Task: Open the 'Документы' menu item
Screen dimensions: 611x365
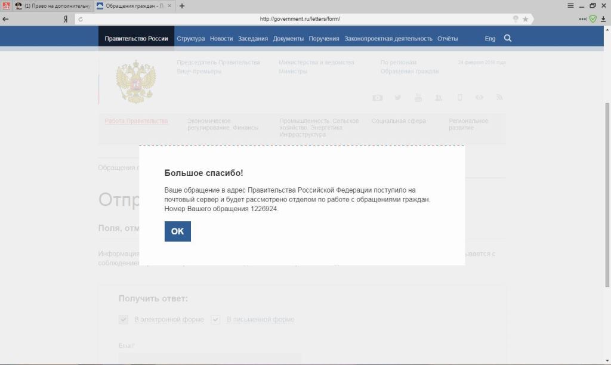Action: 288,39
